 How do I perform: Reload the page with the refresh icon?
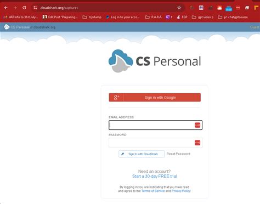(24, 8)
